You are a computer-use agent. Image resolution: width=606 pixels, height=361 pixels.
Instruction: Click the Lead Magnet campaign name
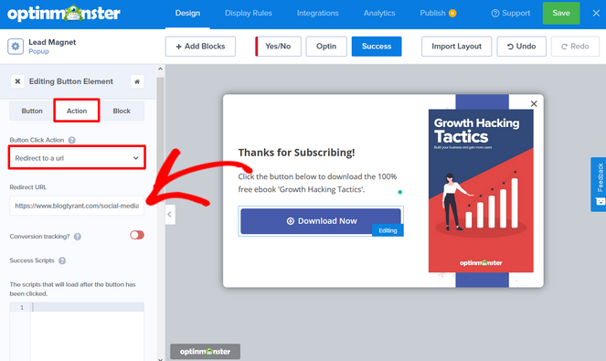coord(52,42)
